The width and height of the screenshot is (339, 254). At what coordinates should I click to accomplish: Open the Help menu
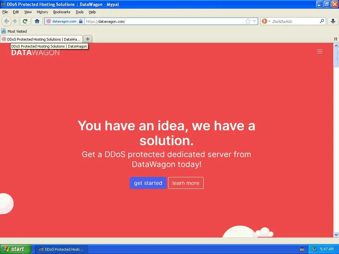pyautogui.click(x=92, y=12)
